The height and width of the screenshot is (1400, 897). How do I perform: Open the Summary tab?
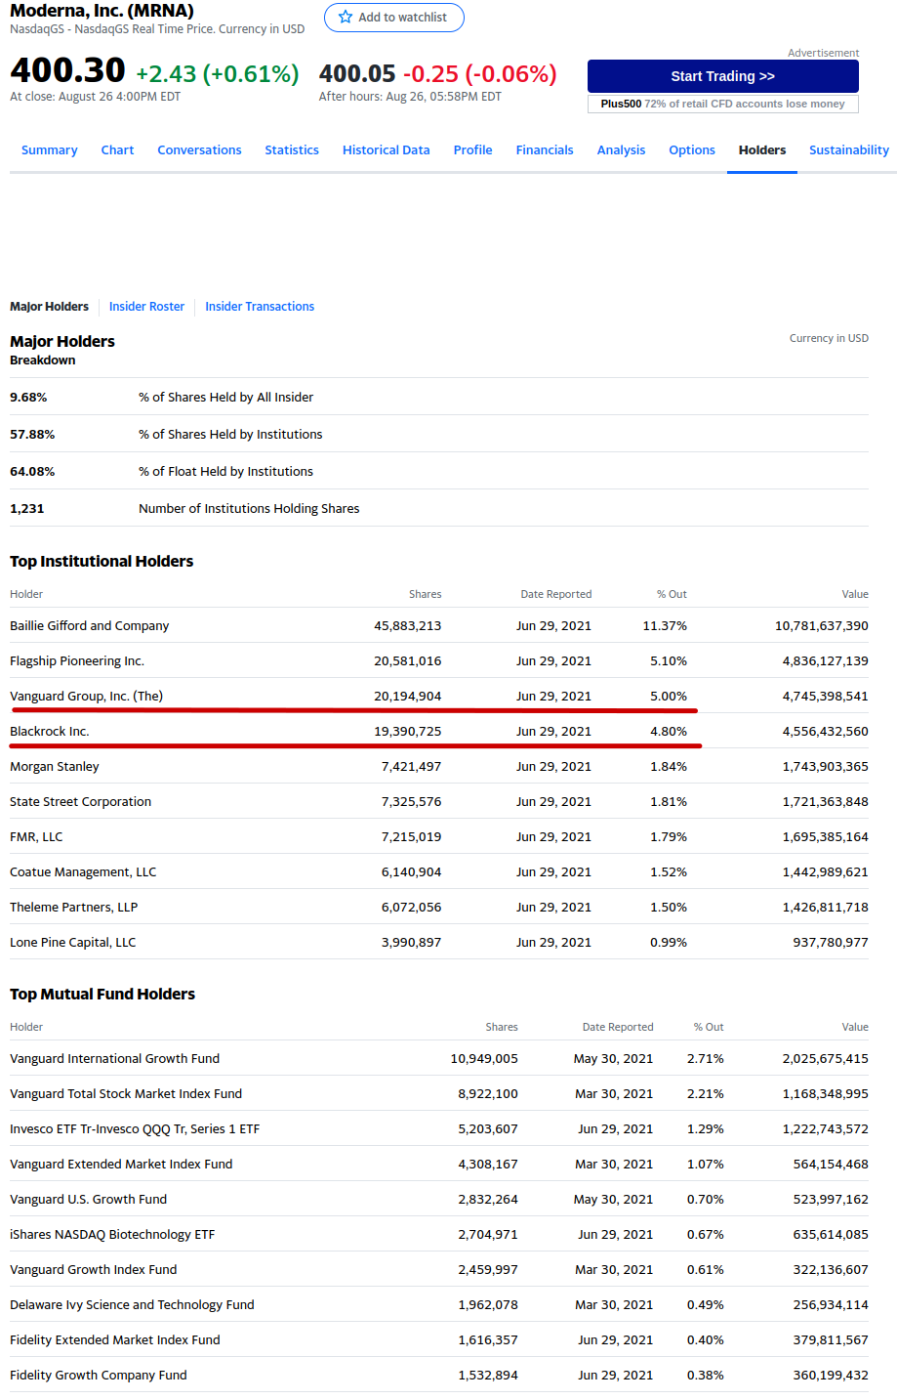pyautogui.click(x=49, y=150)
